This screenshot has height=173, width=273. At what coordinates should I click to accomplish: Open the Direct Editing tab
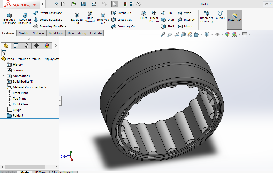[77, 33]
